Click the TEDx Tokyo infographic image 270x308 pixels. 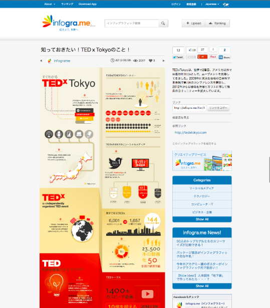pos(102,188)
